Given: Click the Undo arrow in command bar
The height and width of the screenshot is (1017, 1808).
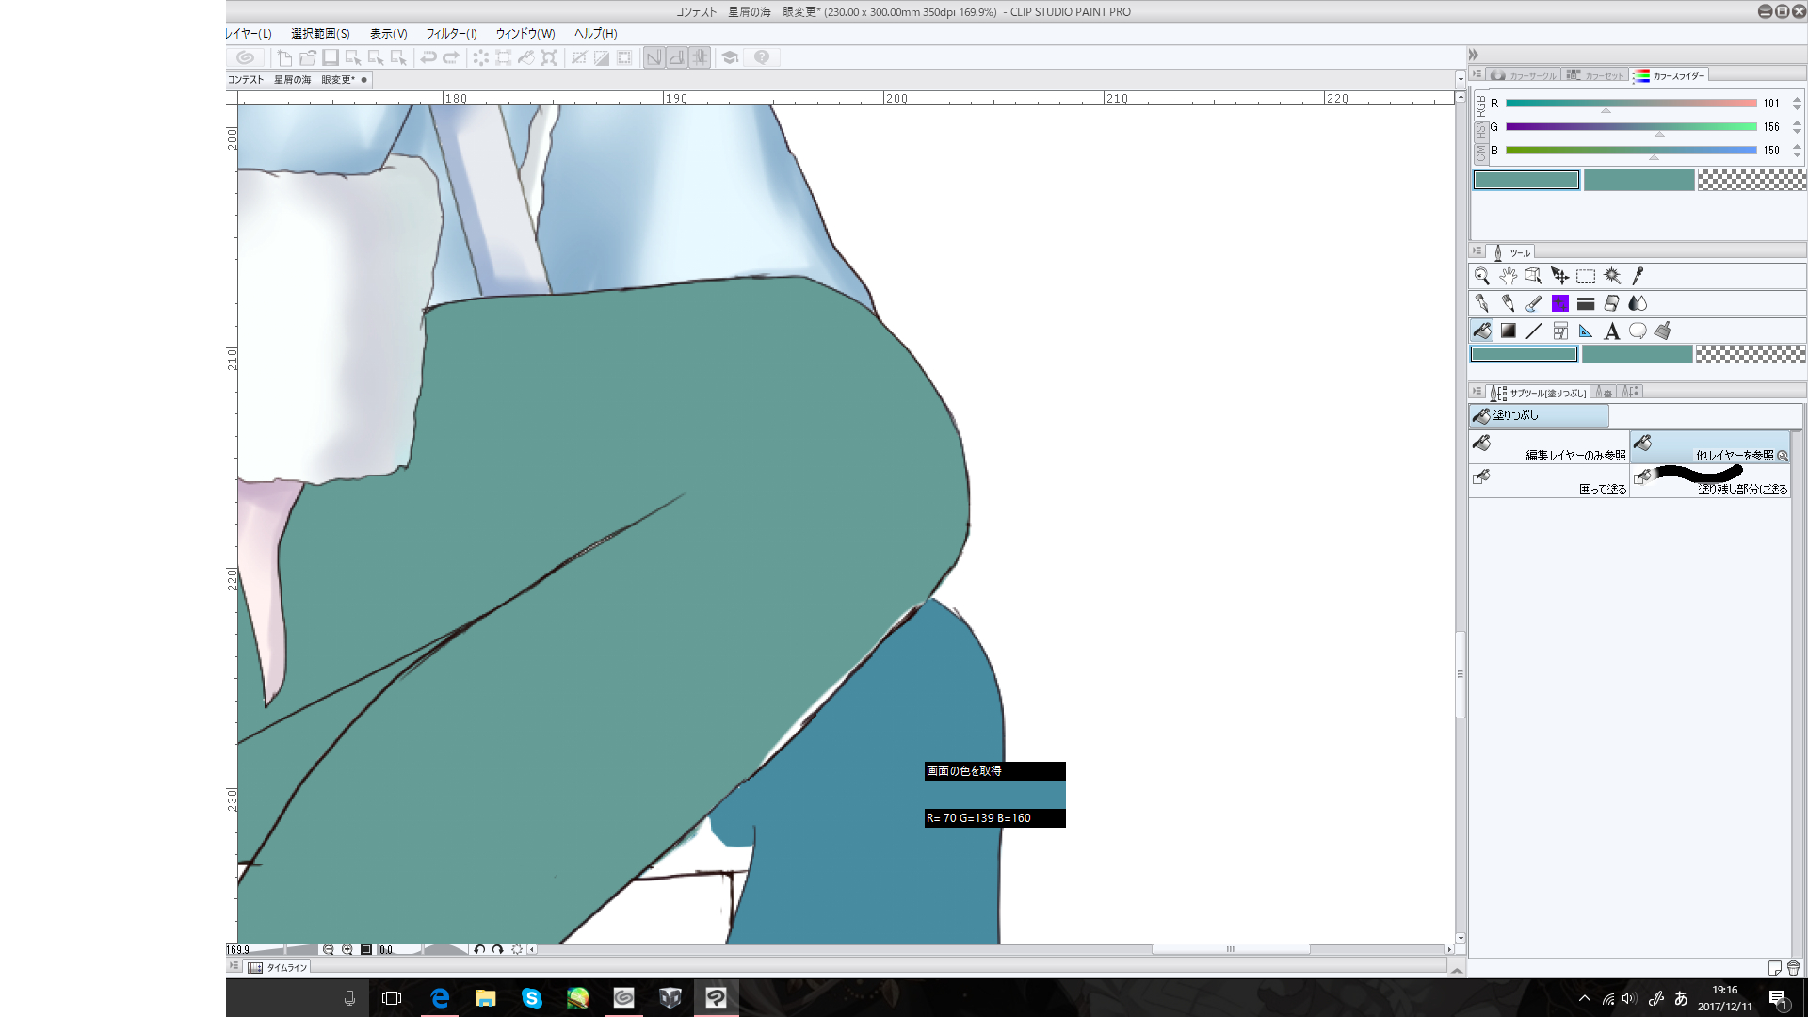Looking at the screenshot, I should [x=428, y=57].
